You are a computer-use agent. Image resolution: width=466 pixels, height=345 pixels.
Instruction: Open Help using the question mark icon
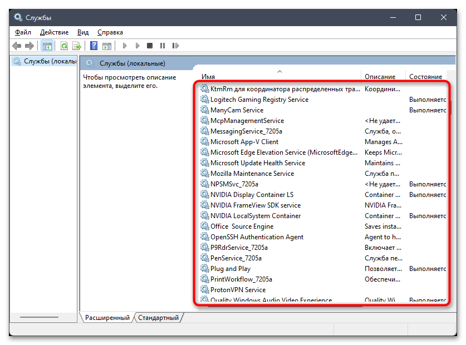pyautogui.click(x=94, y=46)
